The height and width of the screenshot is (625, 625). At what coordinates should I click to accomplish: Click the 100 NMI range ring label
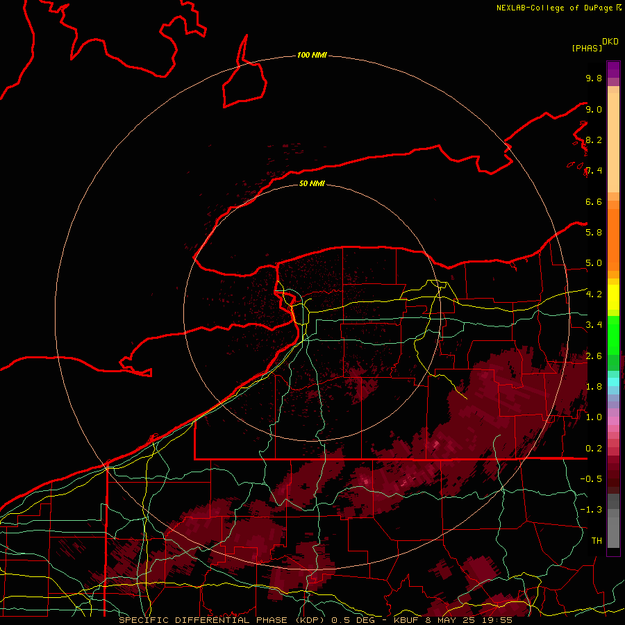312,55
